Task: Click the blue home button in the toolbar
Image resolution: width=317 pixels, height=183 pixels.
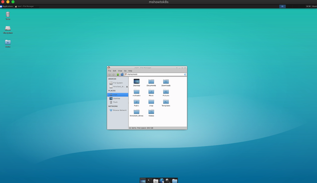Action: tap(122, 74)
